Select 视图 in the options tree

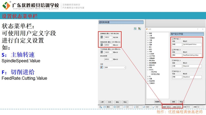[151, 45]
